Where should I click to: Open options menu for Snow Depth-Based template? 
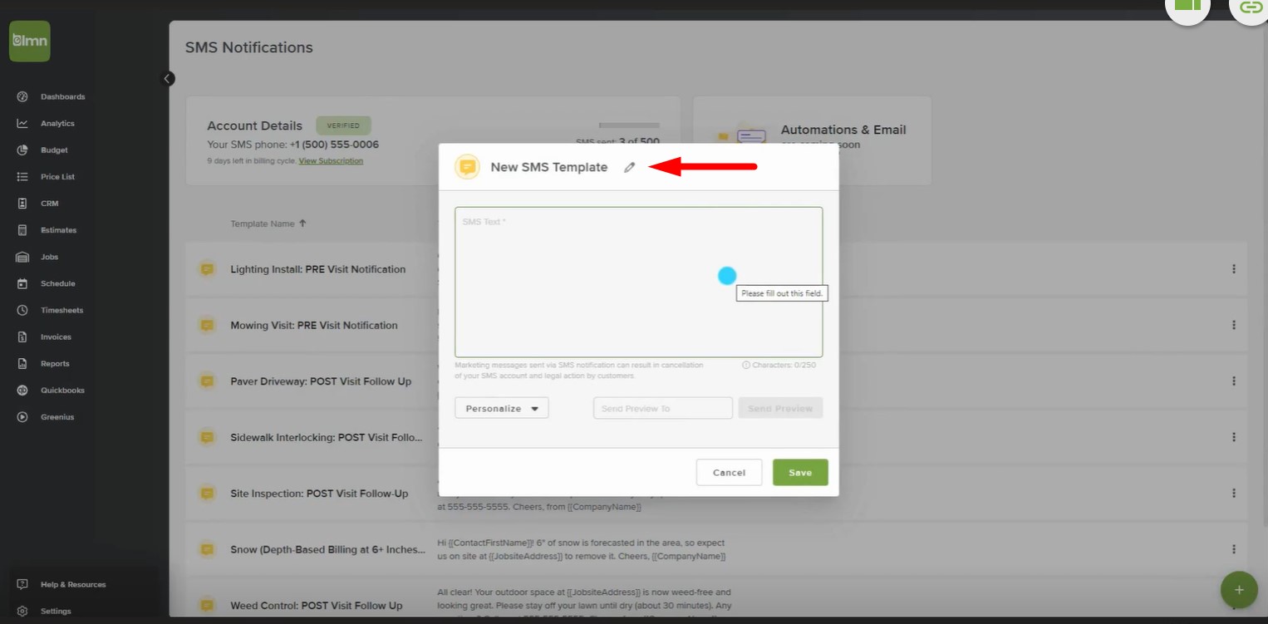coord(1234,549)
